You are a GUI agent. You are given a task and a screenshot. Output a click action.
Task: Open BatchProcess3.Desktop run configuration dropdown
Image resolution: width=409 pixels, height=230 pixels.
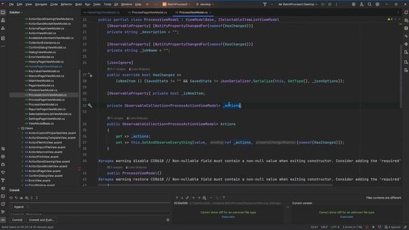(x=298, y=4)
